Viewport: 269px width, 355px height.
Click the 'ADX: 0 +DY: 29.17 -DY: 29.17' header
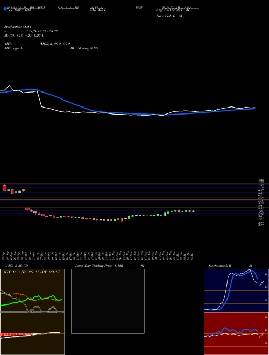coord(31,272)
